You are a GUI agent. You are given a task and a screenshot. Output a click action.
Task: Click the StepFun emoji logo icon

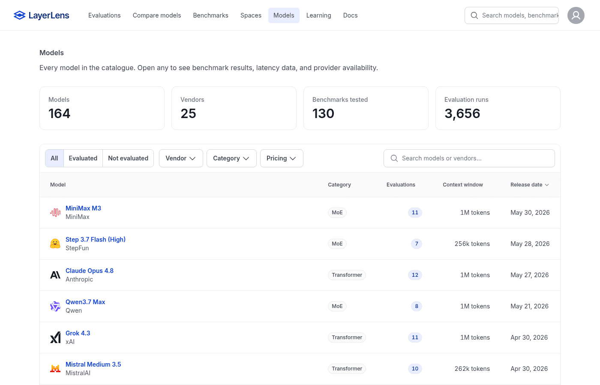point(55,244)
